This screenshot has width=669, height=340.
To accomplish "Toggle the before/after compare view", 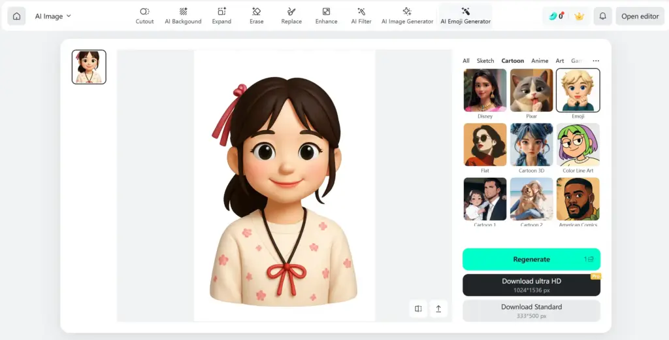I will click(418, 309).
